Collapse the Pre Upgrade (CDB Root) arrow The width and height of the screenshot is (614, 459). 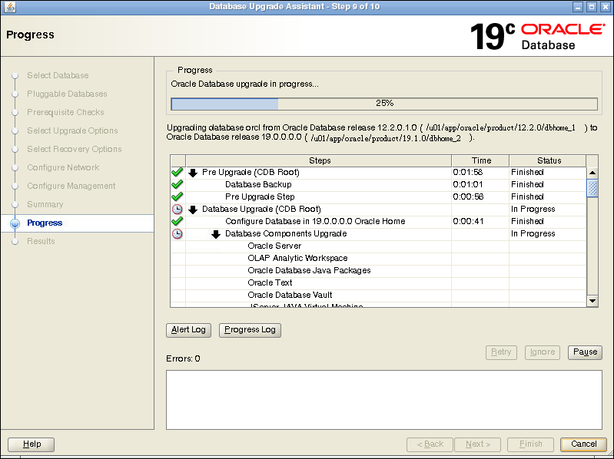pyautogui.click(x=193, y=173)
